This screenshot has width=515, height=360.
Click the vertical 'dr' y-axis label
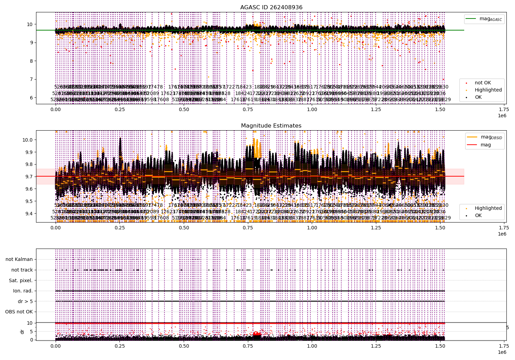pos(22,332)
